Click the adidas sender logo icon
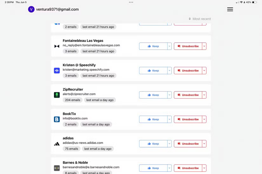The height and width of the screenshot is (174, 262). [x=57, y=144]
